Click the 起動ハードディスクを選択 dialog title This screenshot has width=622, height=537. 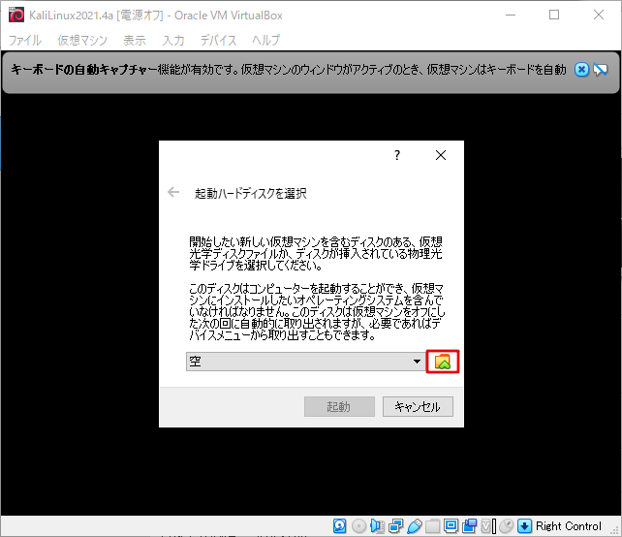point(250,193)
